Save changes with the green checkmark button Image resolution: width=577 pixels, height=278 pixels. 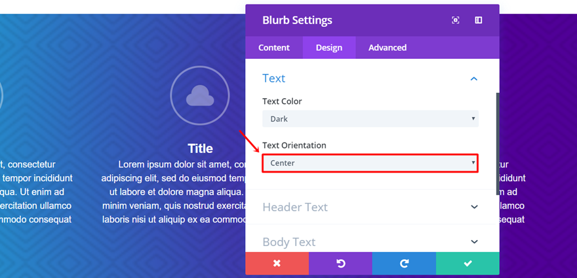click(468, 263)
